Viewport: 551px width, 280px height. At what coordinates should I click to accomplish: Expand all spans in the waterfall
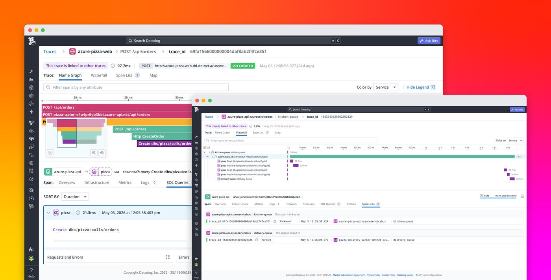[x=204, y=147]
